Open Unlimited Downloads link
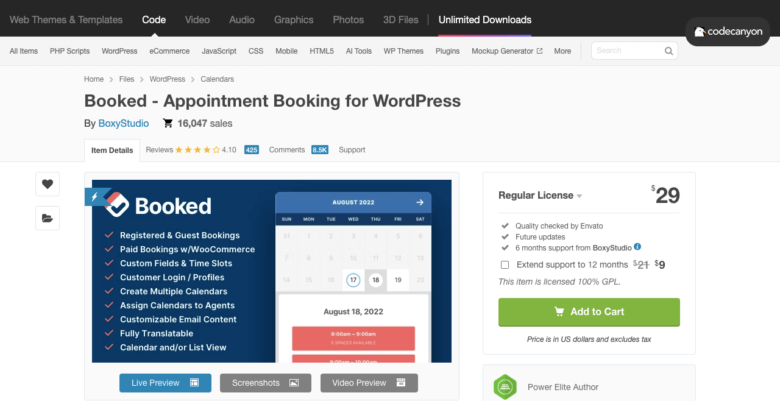 pyautogui.click(x=485, y=20)
